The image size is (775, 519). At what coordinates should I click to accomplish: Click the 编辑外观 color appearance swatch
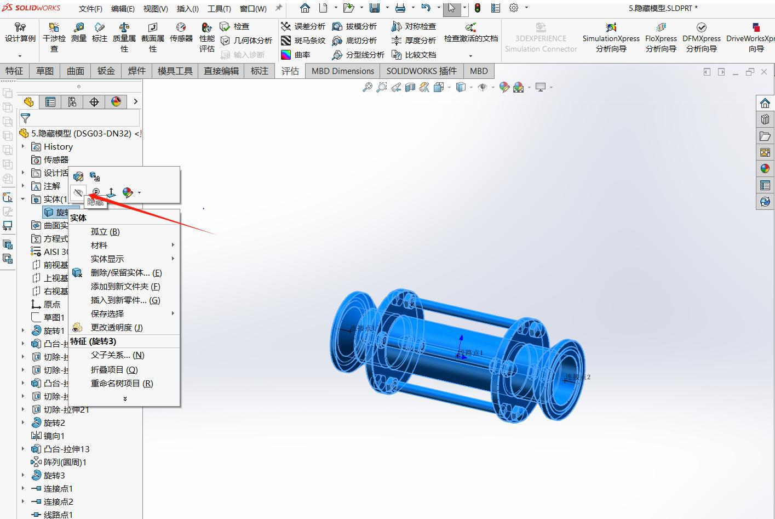coord(127,193)
